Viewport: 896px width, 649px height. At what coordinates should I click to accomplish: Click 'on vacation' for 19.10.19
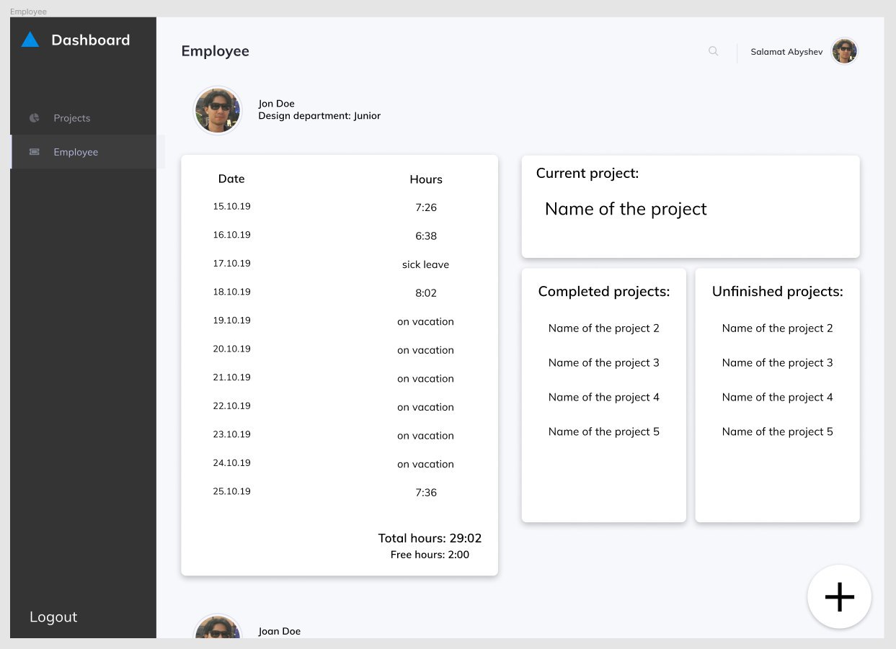coord(426,321)
